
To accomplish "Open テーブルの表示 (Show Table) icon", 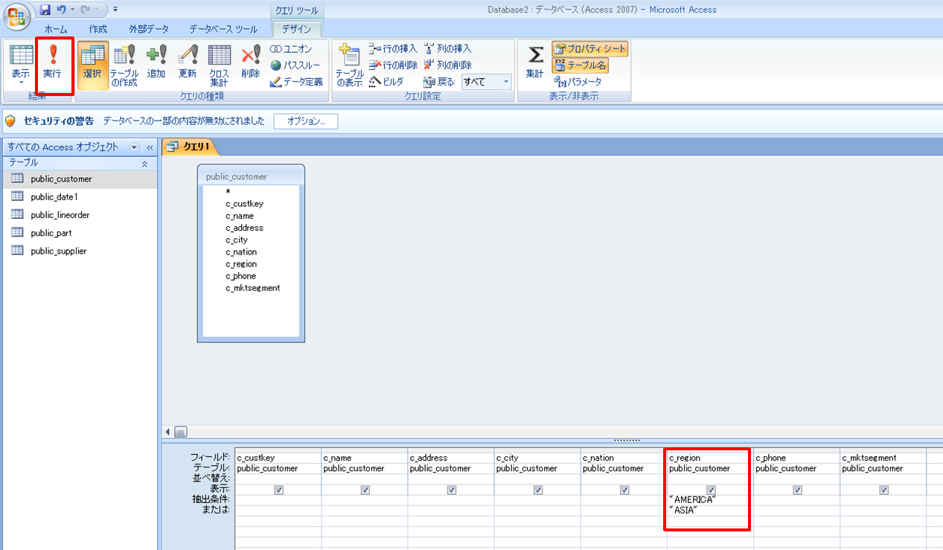I will pyautogui.click(x=349, y=63).
